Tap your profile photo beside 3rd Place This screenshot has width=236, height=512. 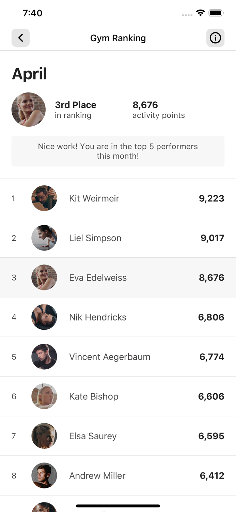click(x=29, y=110)
